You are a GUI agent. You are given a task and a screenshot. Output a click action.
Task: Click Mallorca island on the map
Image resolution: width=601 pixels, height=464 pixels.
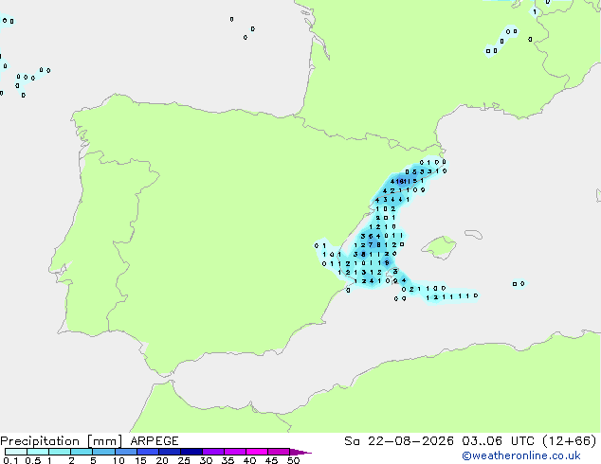click(439, 247)
